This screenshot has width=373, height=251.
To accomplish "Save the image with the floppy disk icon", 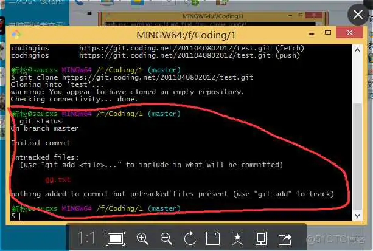I will click(212, 238).
